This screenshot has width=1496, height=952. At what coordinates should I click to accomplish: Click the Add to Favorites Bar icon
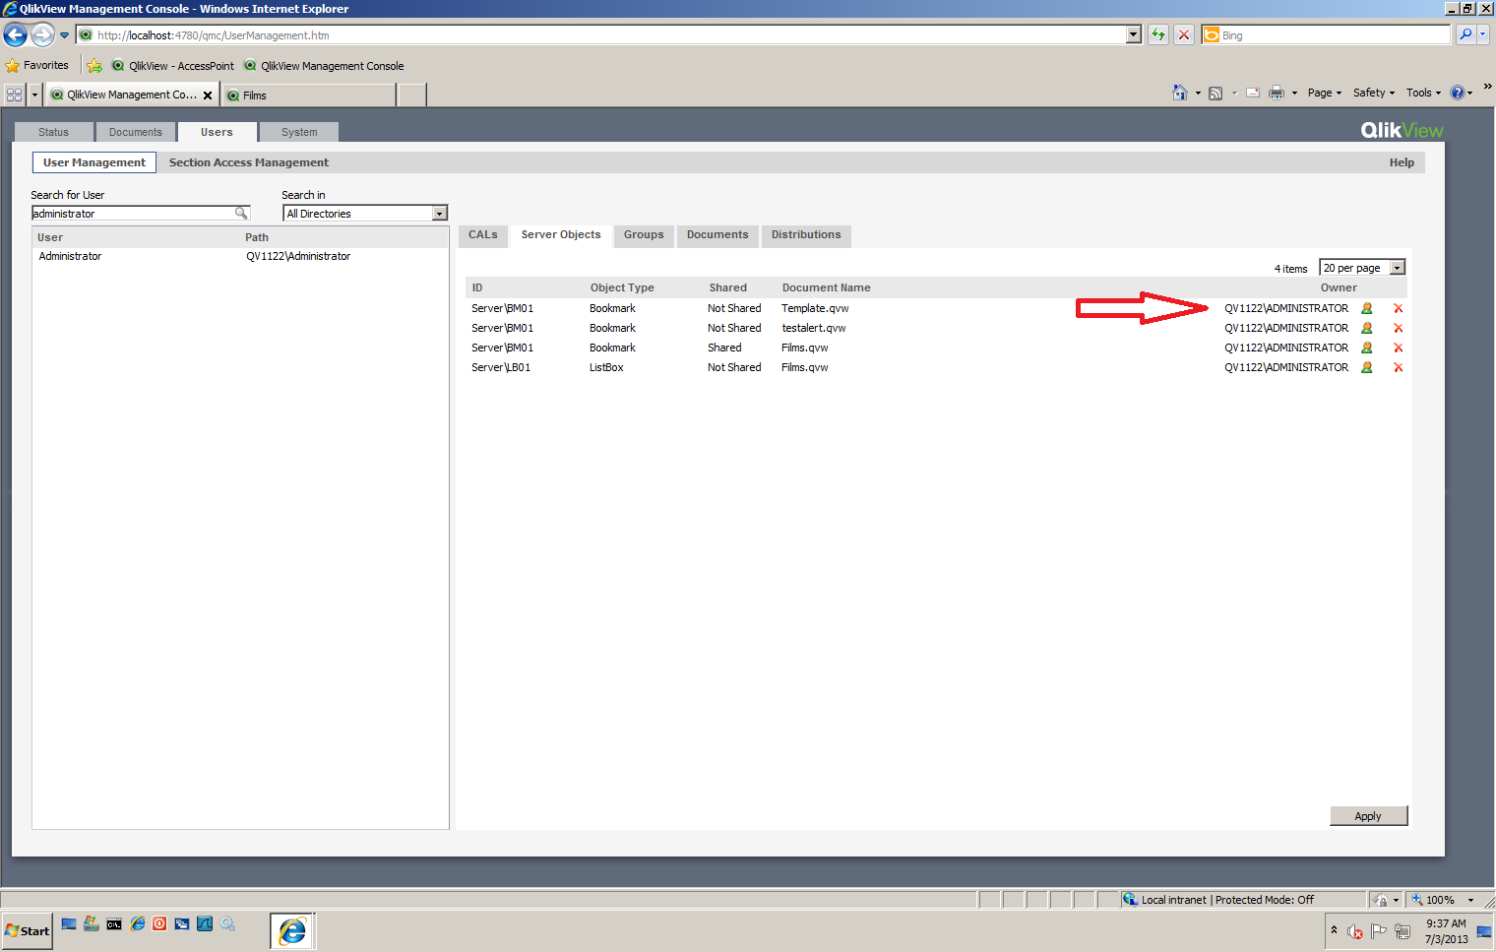(x=94, y=66)
